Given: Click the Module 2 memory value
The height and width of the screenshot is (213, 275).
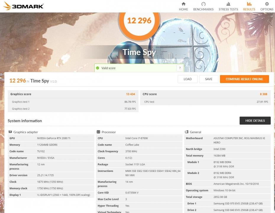Looking at the screenshot, I should pyautogui.click(x=224, y=175).
